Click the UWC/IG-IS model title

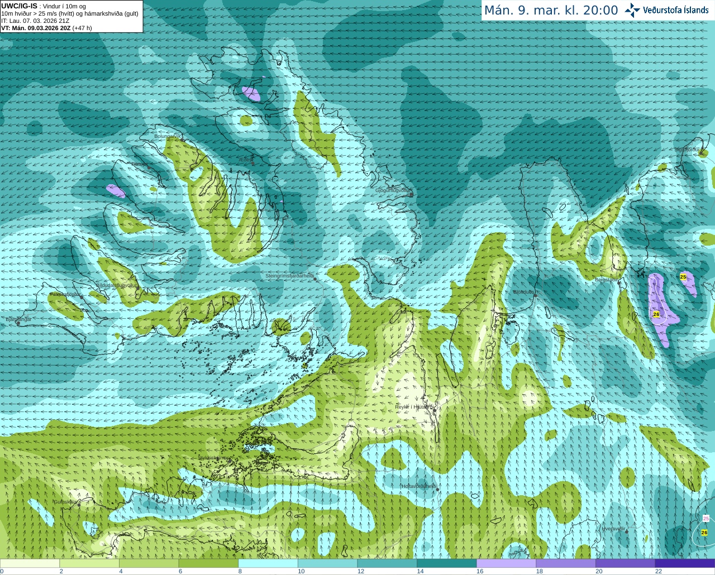point(19,6)
